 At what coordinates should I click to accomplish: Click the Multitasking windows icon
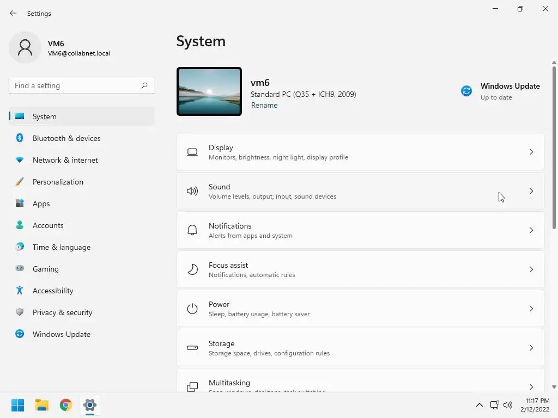coord(192,387)
